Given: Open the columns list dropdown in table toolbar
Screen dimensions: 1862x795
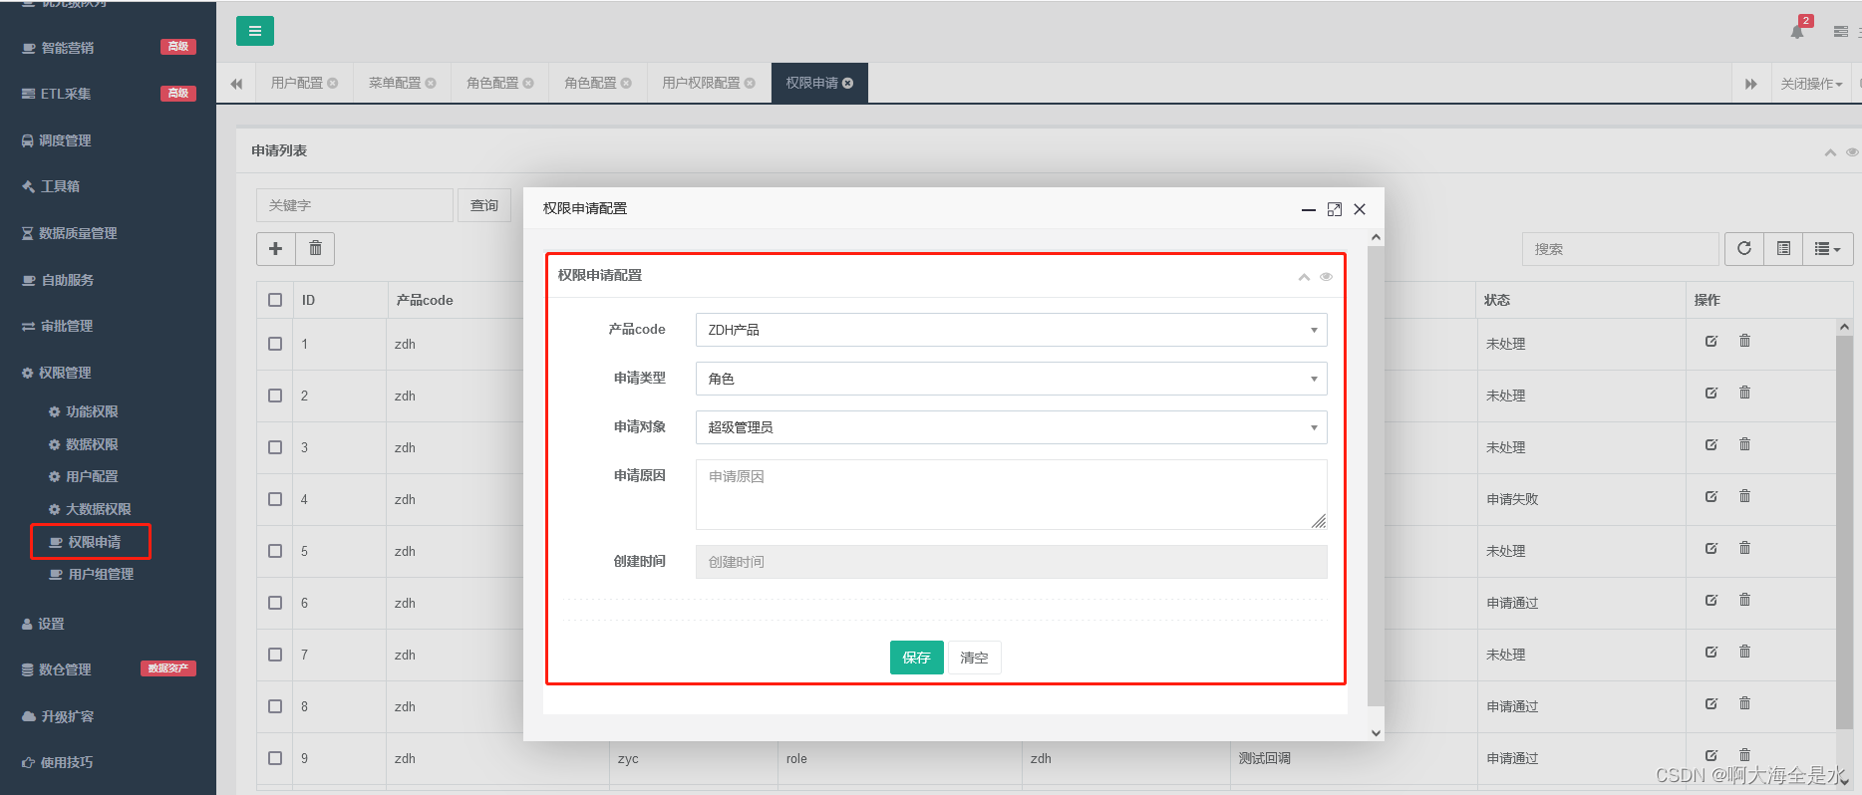Looking at the screenshot, I should pyautogui.click(x=1828, y=249).
